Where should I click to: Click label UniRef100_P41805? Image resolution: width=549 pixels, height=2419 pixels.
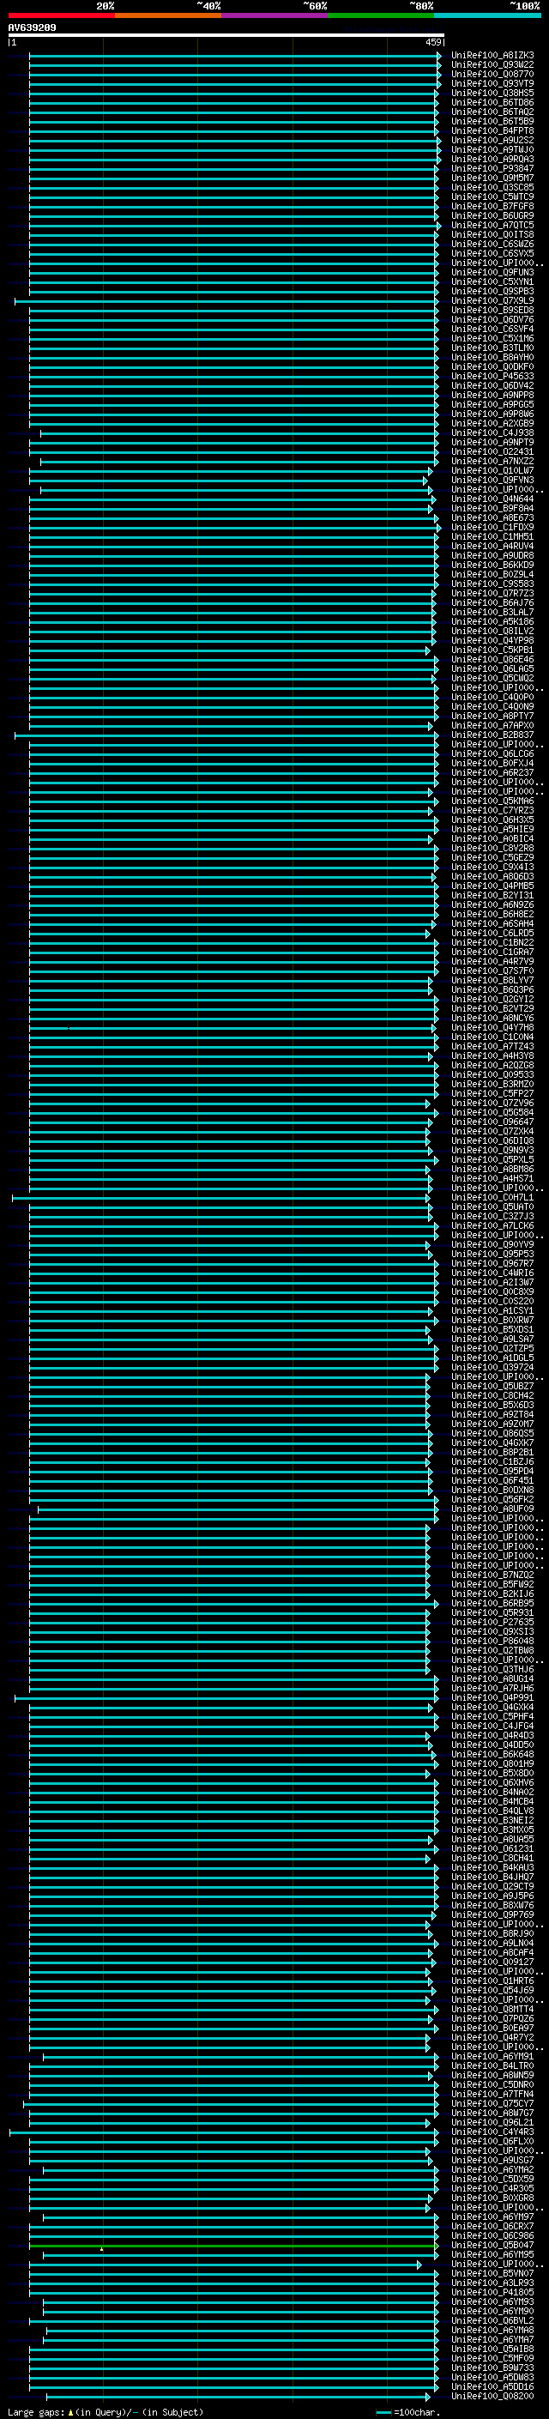pyautogui.click(x=492, y=2292)
